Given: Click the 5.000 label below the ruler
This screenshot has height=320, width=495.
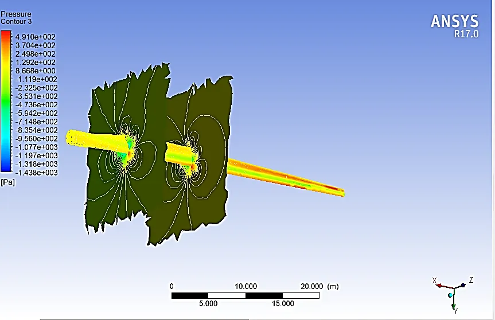Looking at the screenshot, I should coord(208,303).
